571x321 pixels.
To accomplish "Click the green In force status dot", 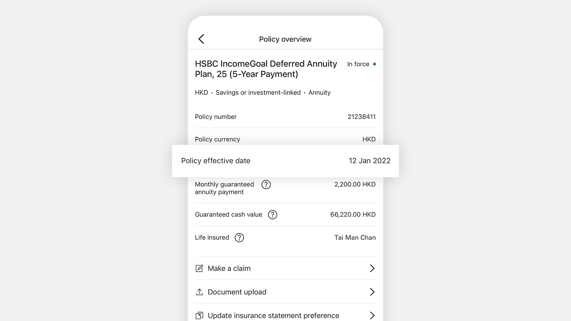I will point(374,64).
